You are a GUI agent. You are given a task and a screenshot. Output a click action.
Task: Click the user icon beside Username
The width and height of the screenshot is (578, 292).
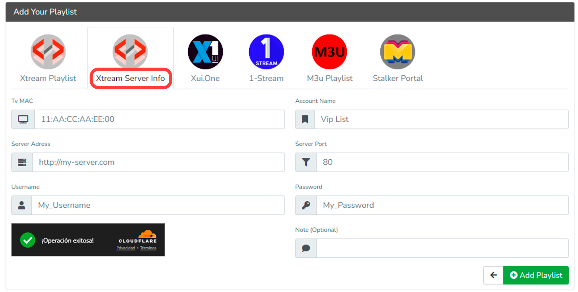point(22,205)
